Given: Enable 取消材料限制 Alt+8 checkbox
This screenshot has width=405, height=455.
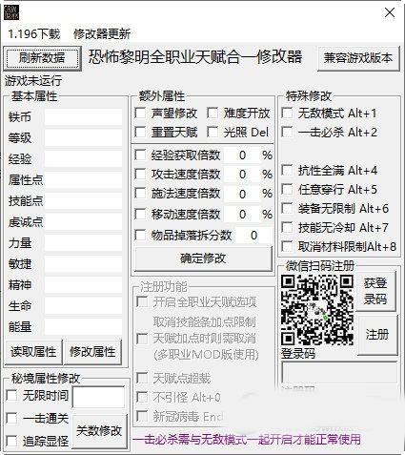Looking at the screenshot, I should (x=287, y=246).
